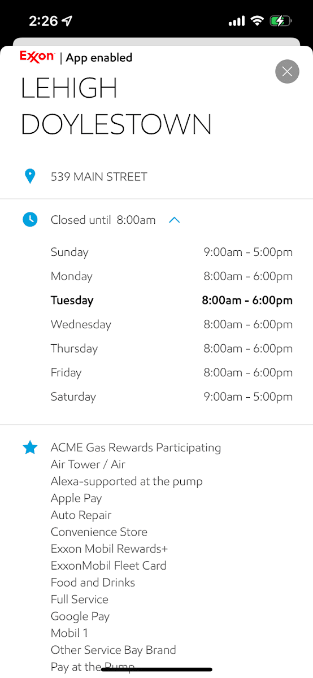Tap the Exxon Mobil Rewards+ amenity
This screenshot has height=678, width=313.
point(109,549)
